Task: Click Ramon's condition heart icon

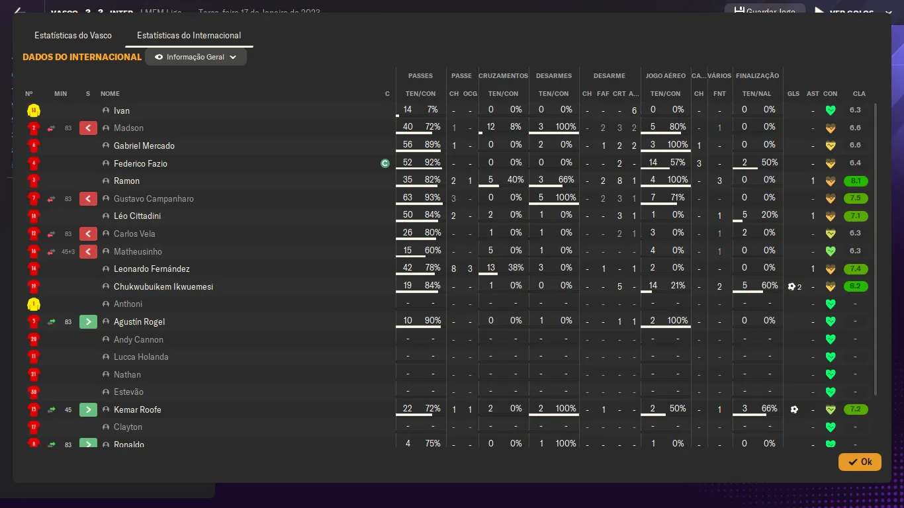Action: pyautogui.click(x=831, y=181)
